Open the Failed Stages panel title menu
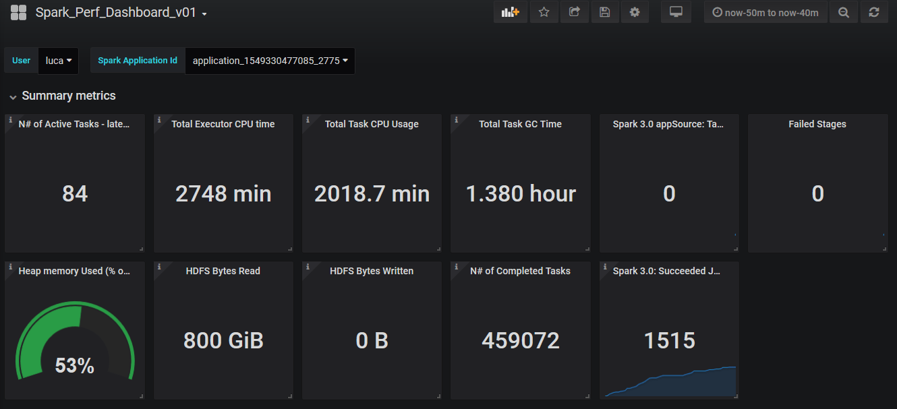897x409 pixels. (x=817, y=124)
